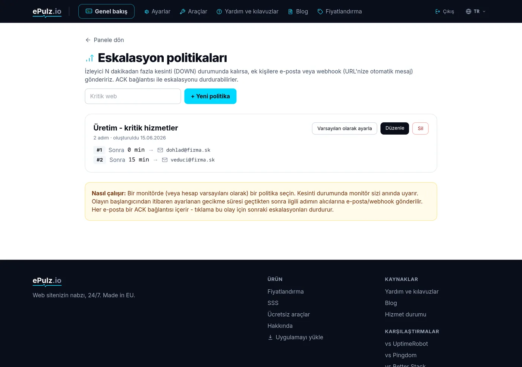
Task: Click the download icon by Uygulamayı yükle
Action: pyautogui.click(x=270, y=337)
